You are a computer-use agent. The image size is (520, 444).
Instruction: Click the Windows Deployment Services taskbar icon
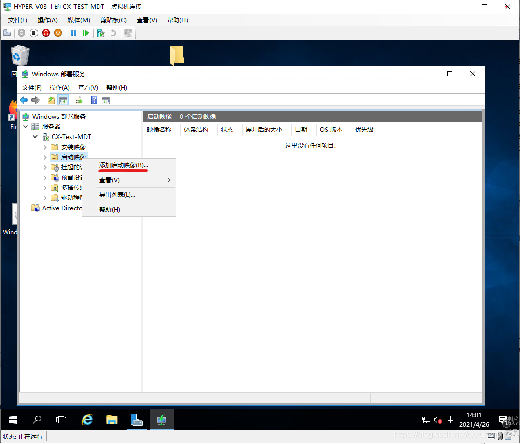162,420
